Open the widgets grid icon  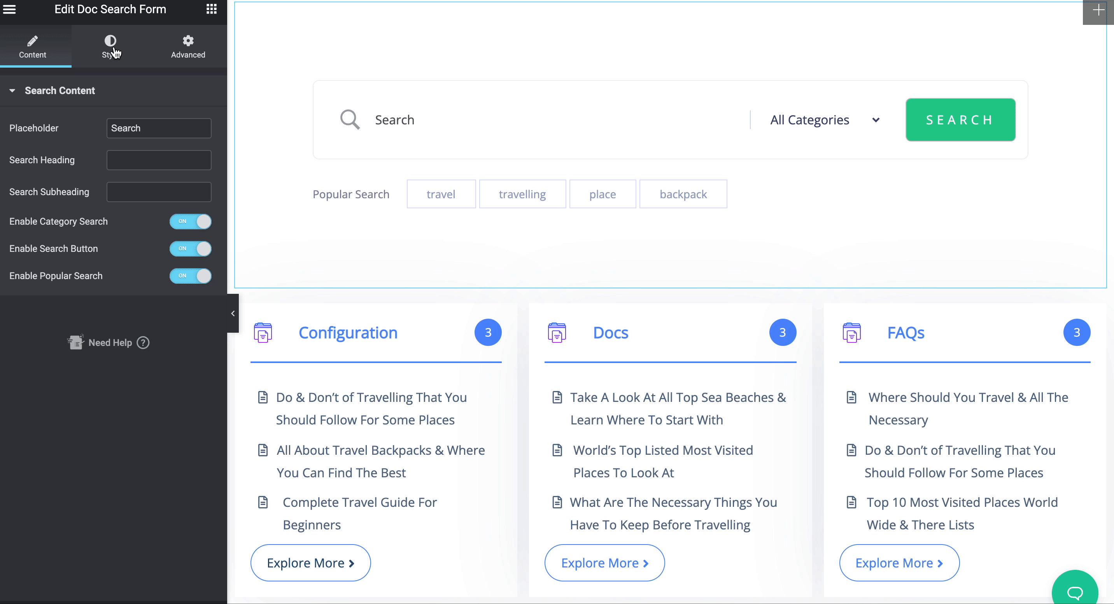pyautogui.click(x=212, y=9)
